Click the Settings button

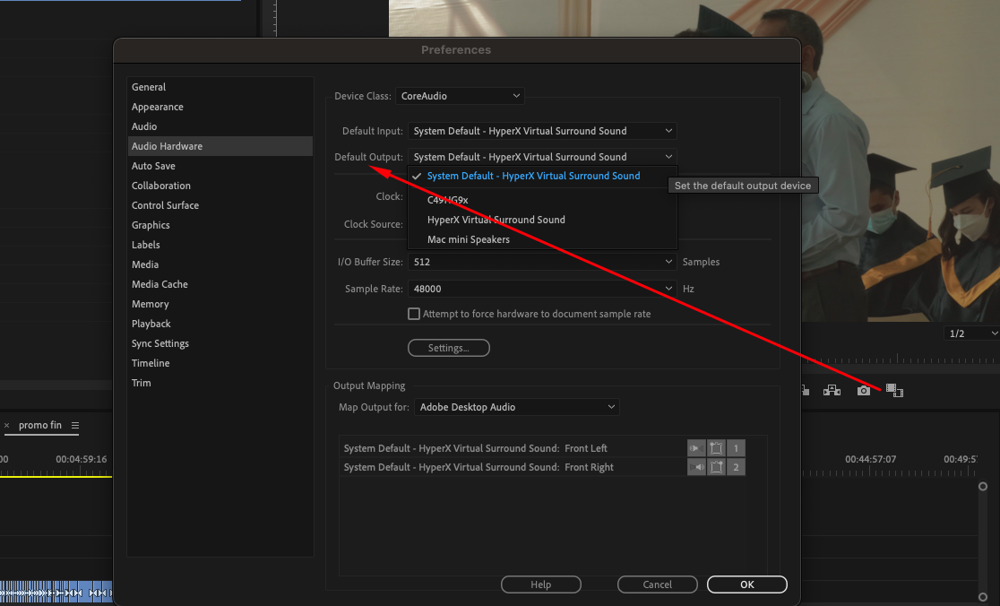point(448,348)
